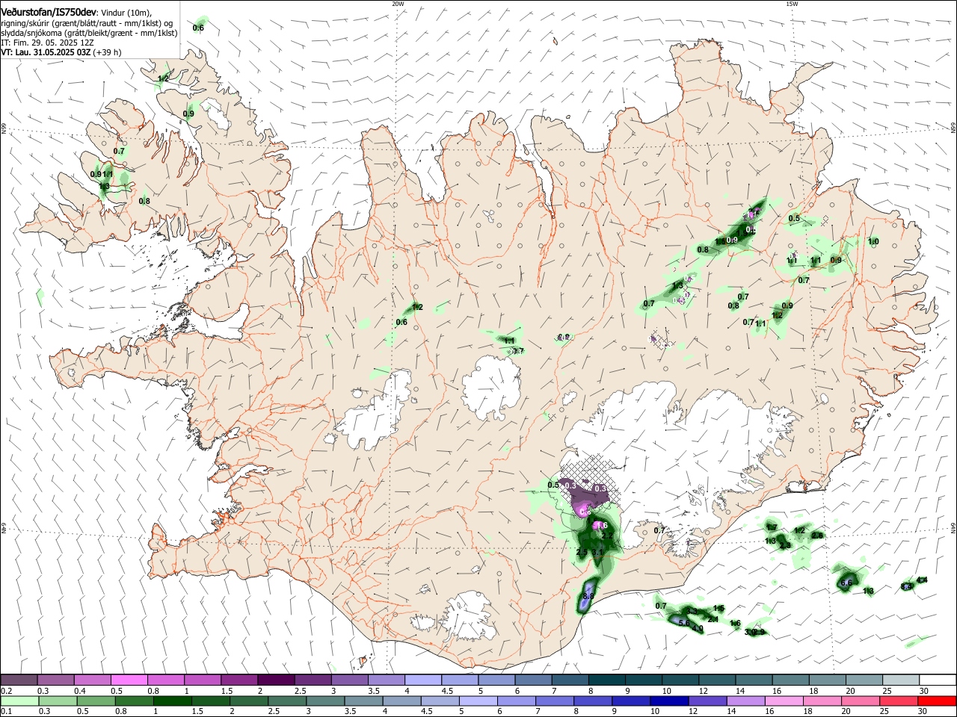This screenshot has height=717, width=957.
Task: Click the violet swatch labeled 12 in lower row
Action: pyautogui.click(x=707, y=701)
